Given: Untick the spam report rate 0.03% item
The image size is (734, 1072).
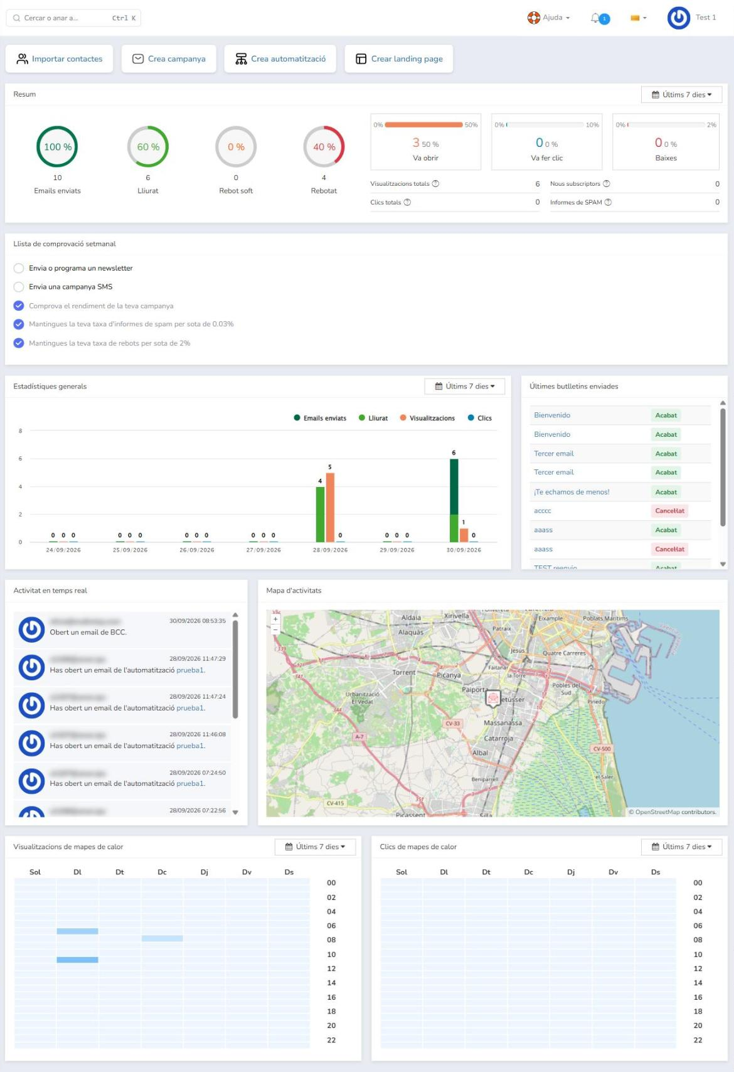Looking at the screenshot, I should coord(19,324).
